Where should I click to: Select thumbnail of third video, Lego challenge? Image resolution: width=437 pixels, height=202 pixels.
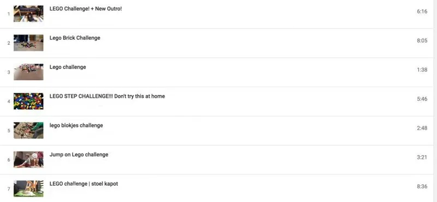pos(28,72)
